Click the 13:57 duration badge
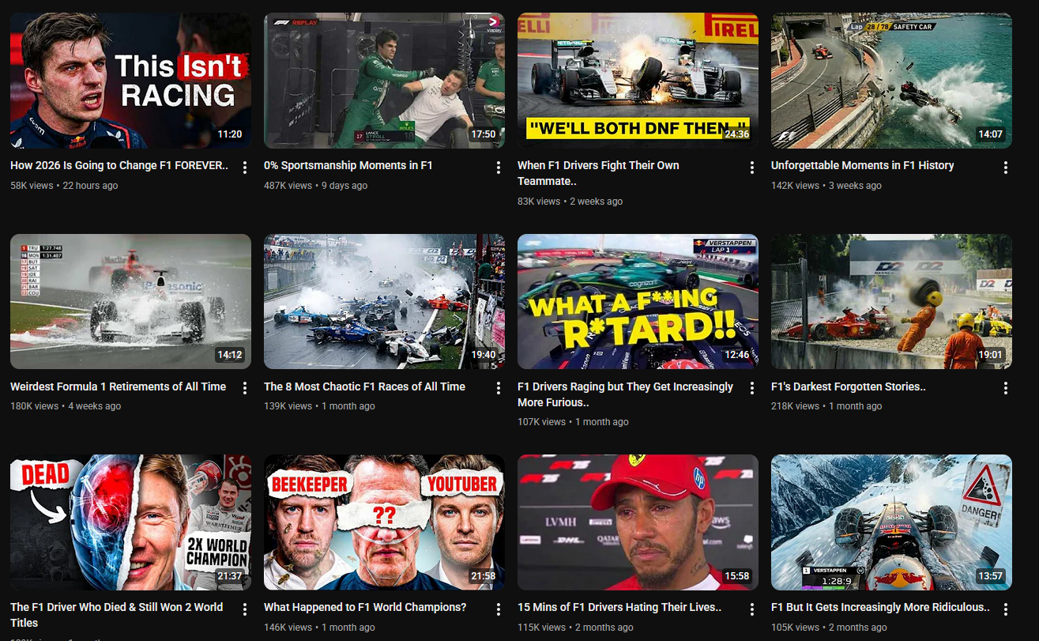 pyautogui.click(x=991, y=576)
